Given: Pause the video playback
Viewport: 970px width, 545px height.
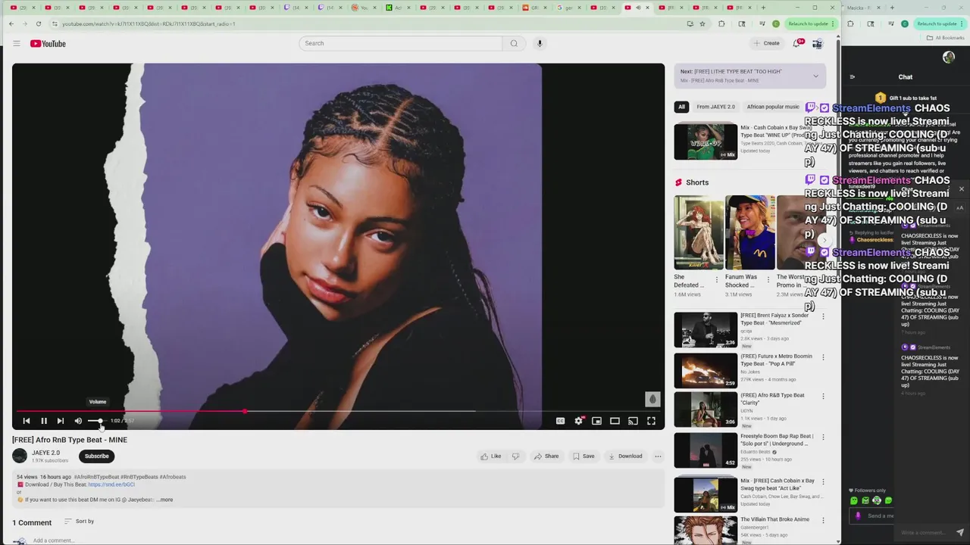Looking at the screenshot, I should coord(44,421).
